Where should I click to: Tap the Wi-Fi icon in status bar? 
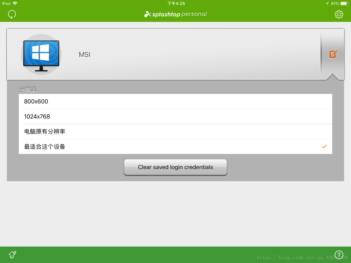coord(15,4)
